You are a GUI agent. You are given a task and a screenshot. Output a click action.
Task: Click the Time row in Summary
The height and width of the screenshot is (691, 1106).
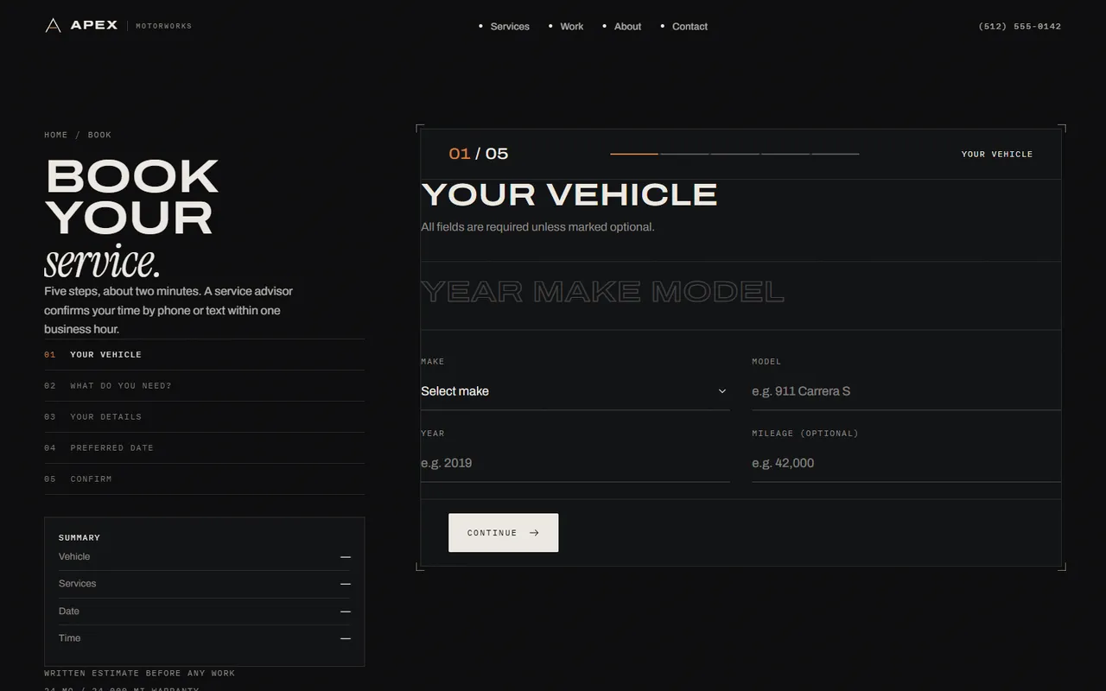tap(205, 638)
